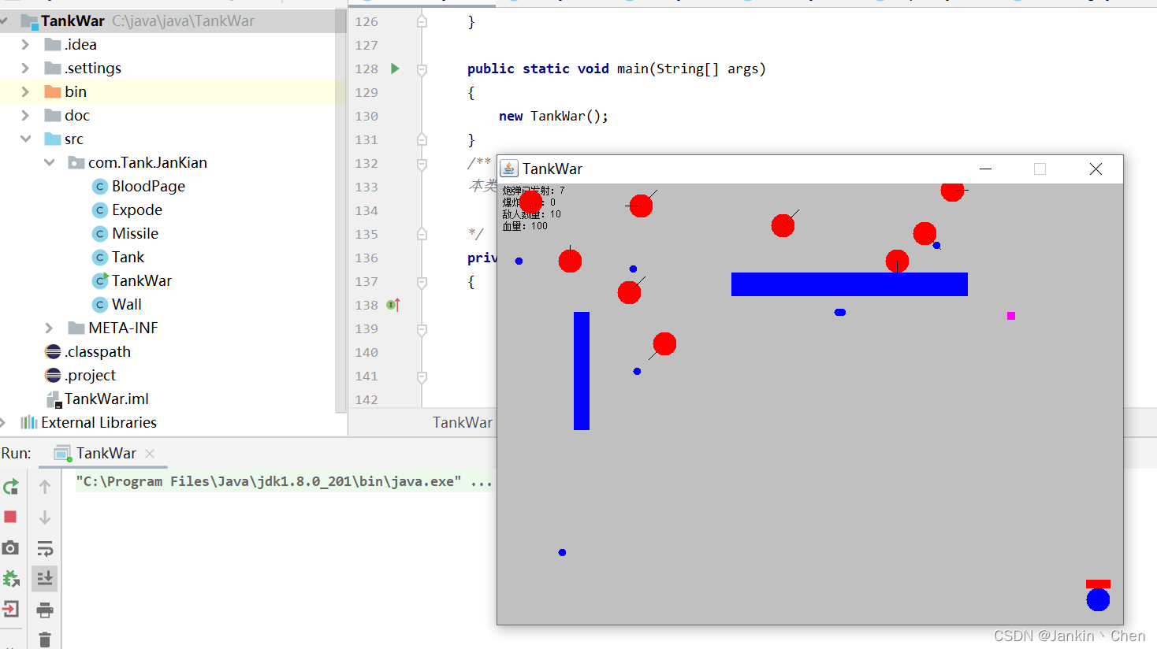Click the attach debugger bug icon

11,579
